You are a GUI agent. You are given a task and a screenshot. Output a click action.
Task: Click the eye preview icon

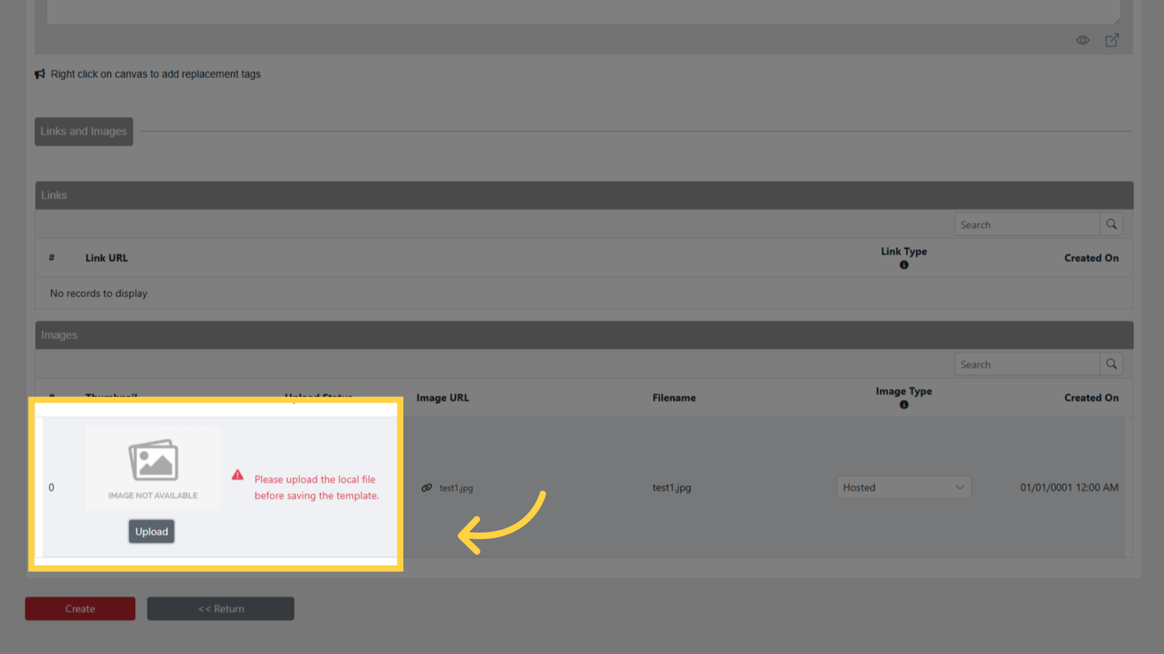click(1083, 41)
